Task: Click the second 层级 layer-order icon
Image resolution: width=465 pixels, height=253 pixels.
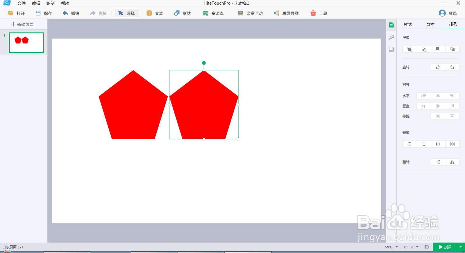Action: 424,49
